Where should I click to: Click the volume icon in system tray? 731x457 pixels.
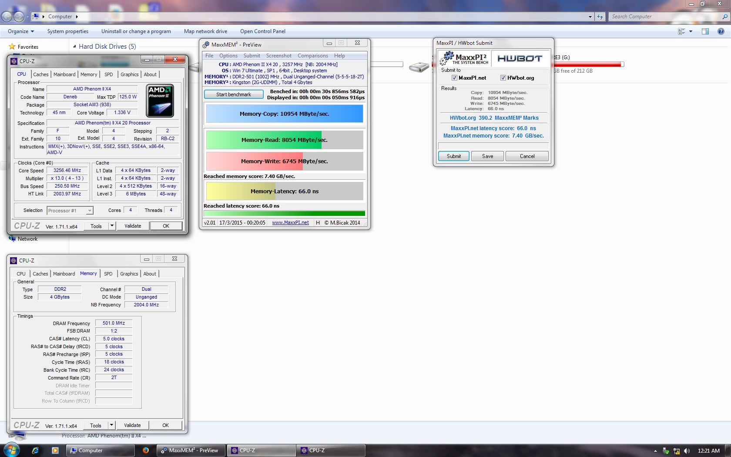pos(687,451)
